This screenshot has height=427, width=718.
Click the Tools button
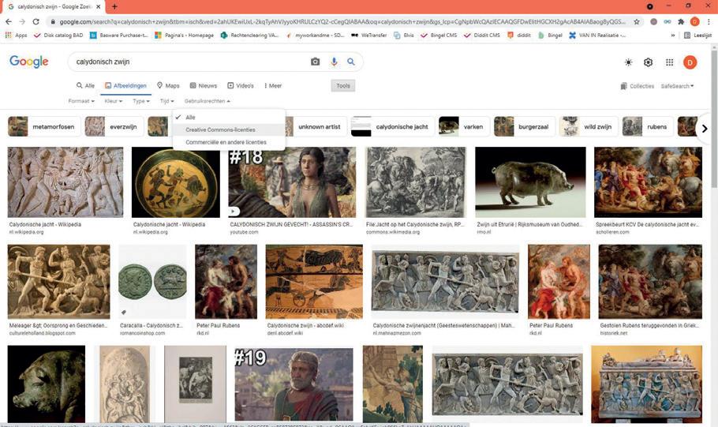pyautogui.click(x=343, y=86)
